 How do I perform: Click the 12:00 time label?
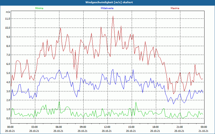tap(107, 127)
